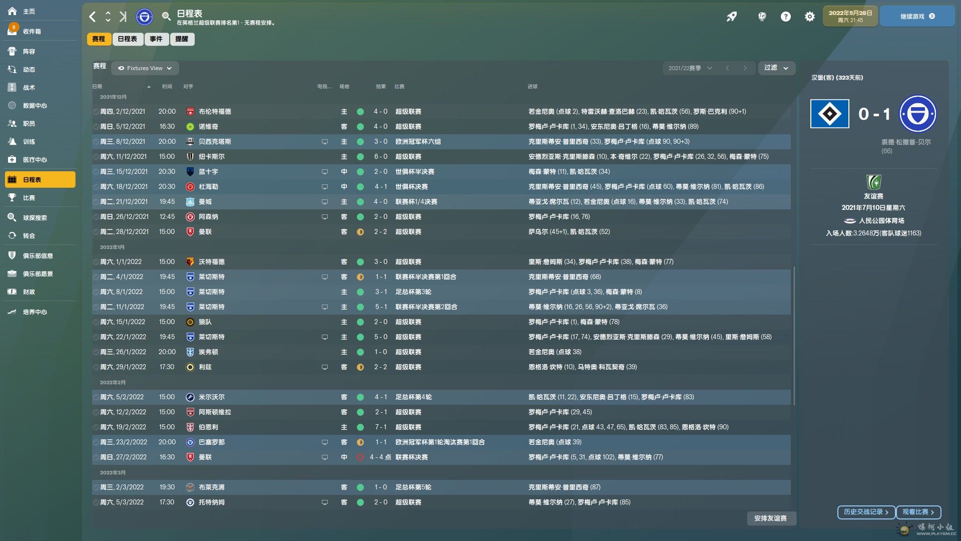Click the 继续游戏 continue button

(917, 17)
